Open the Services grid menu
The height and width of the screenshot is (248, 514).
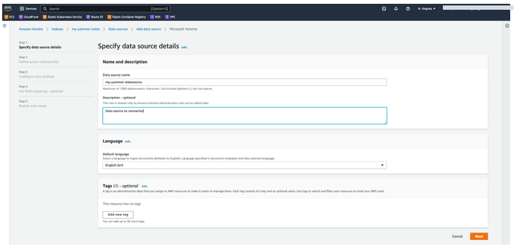(28, 9)
